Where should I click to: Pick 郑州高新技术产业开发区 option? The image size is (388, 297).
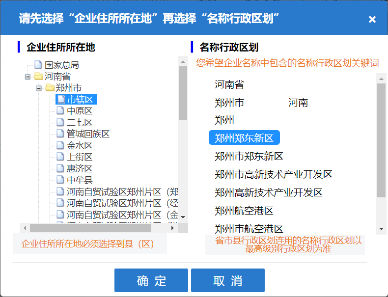pyautogui.click(x=269, y=192)
